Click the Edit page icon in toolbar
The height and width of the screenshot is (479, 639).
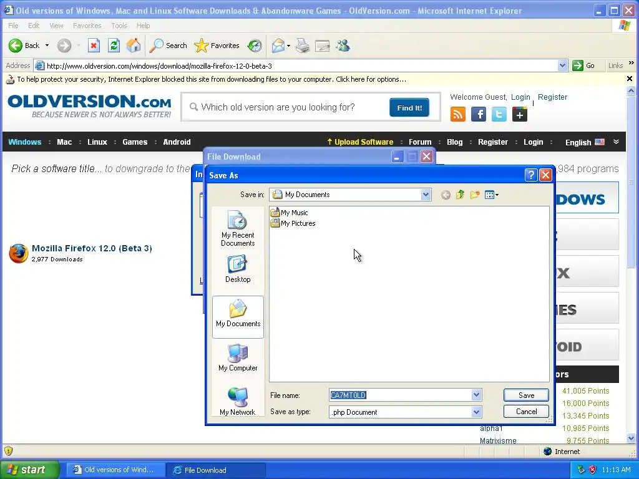coord(323,46)
